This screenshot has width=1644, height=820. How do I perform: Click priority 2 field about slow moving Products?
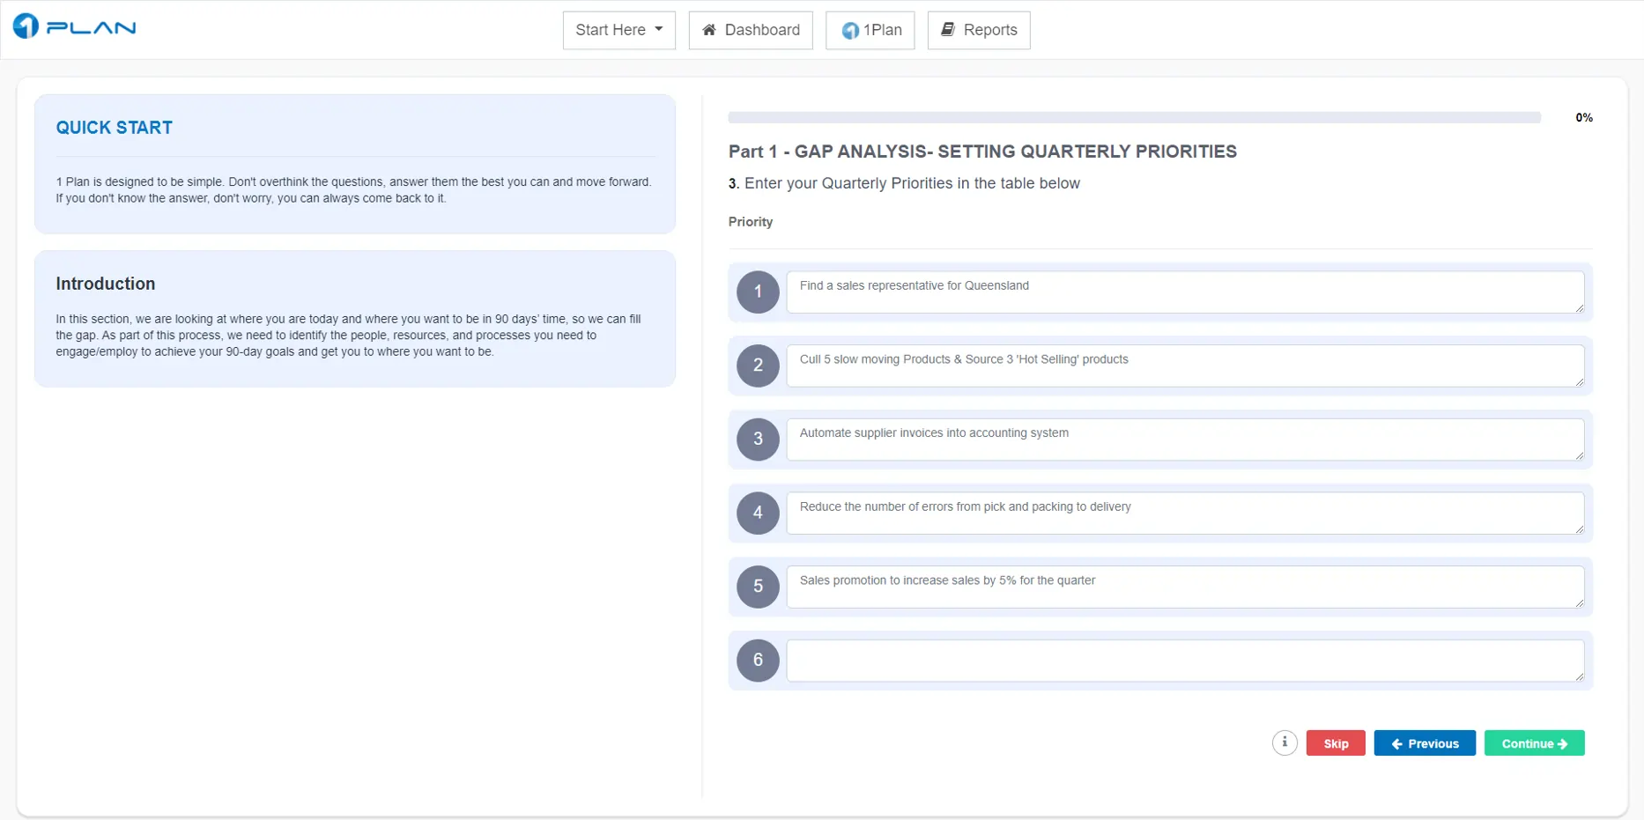pos(1185,366)
